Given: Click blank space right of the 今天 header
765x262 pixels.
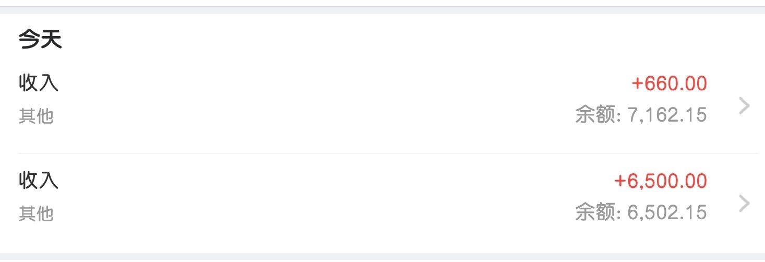Looking at the screenshot, I should (x=365, y=40).
